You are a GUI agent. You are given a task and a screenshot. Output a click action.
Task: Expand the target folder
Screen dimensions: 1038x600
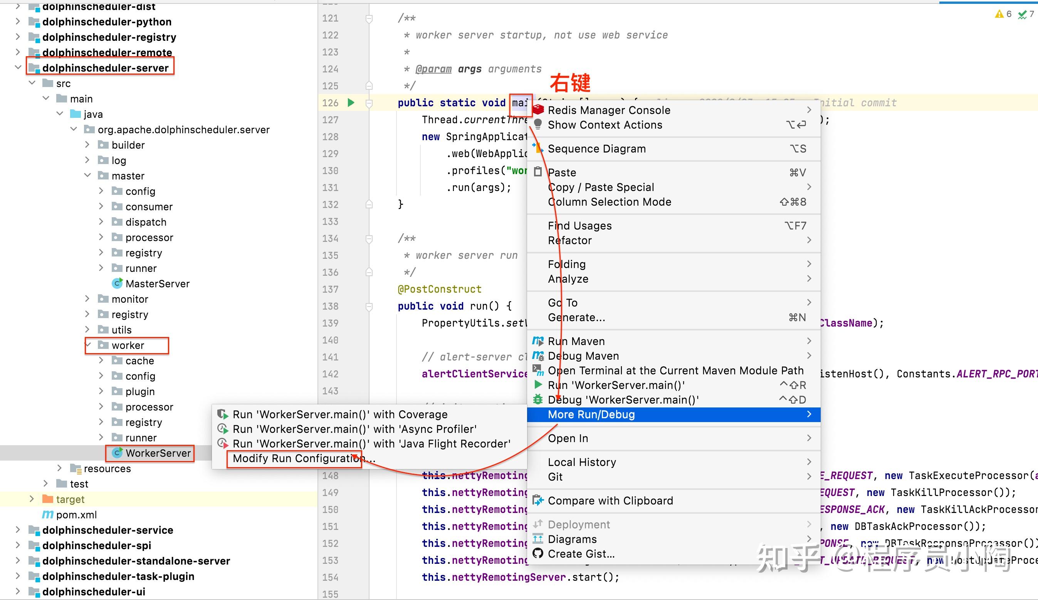pyautogui.click(x=32, y=499)
